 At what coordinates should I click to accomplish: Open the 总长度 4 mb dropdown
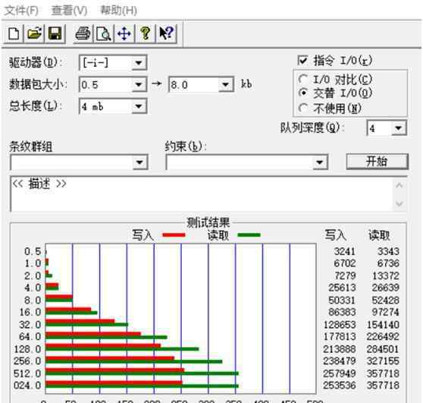click(139, 106)
